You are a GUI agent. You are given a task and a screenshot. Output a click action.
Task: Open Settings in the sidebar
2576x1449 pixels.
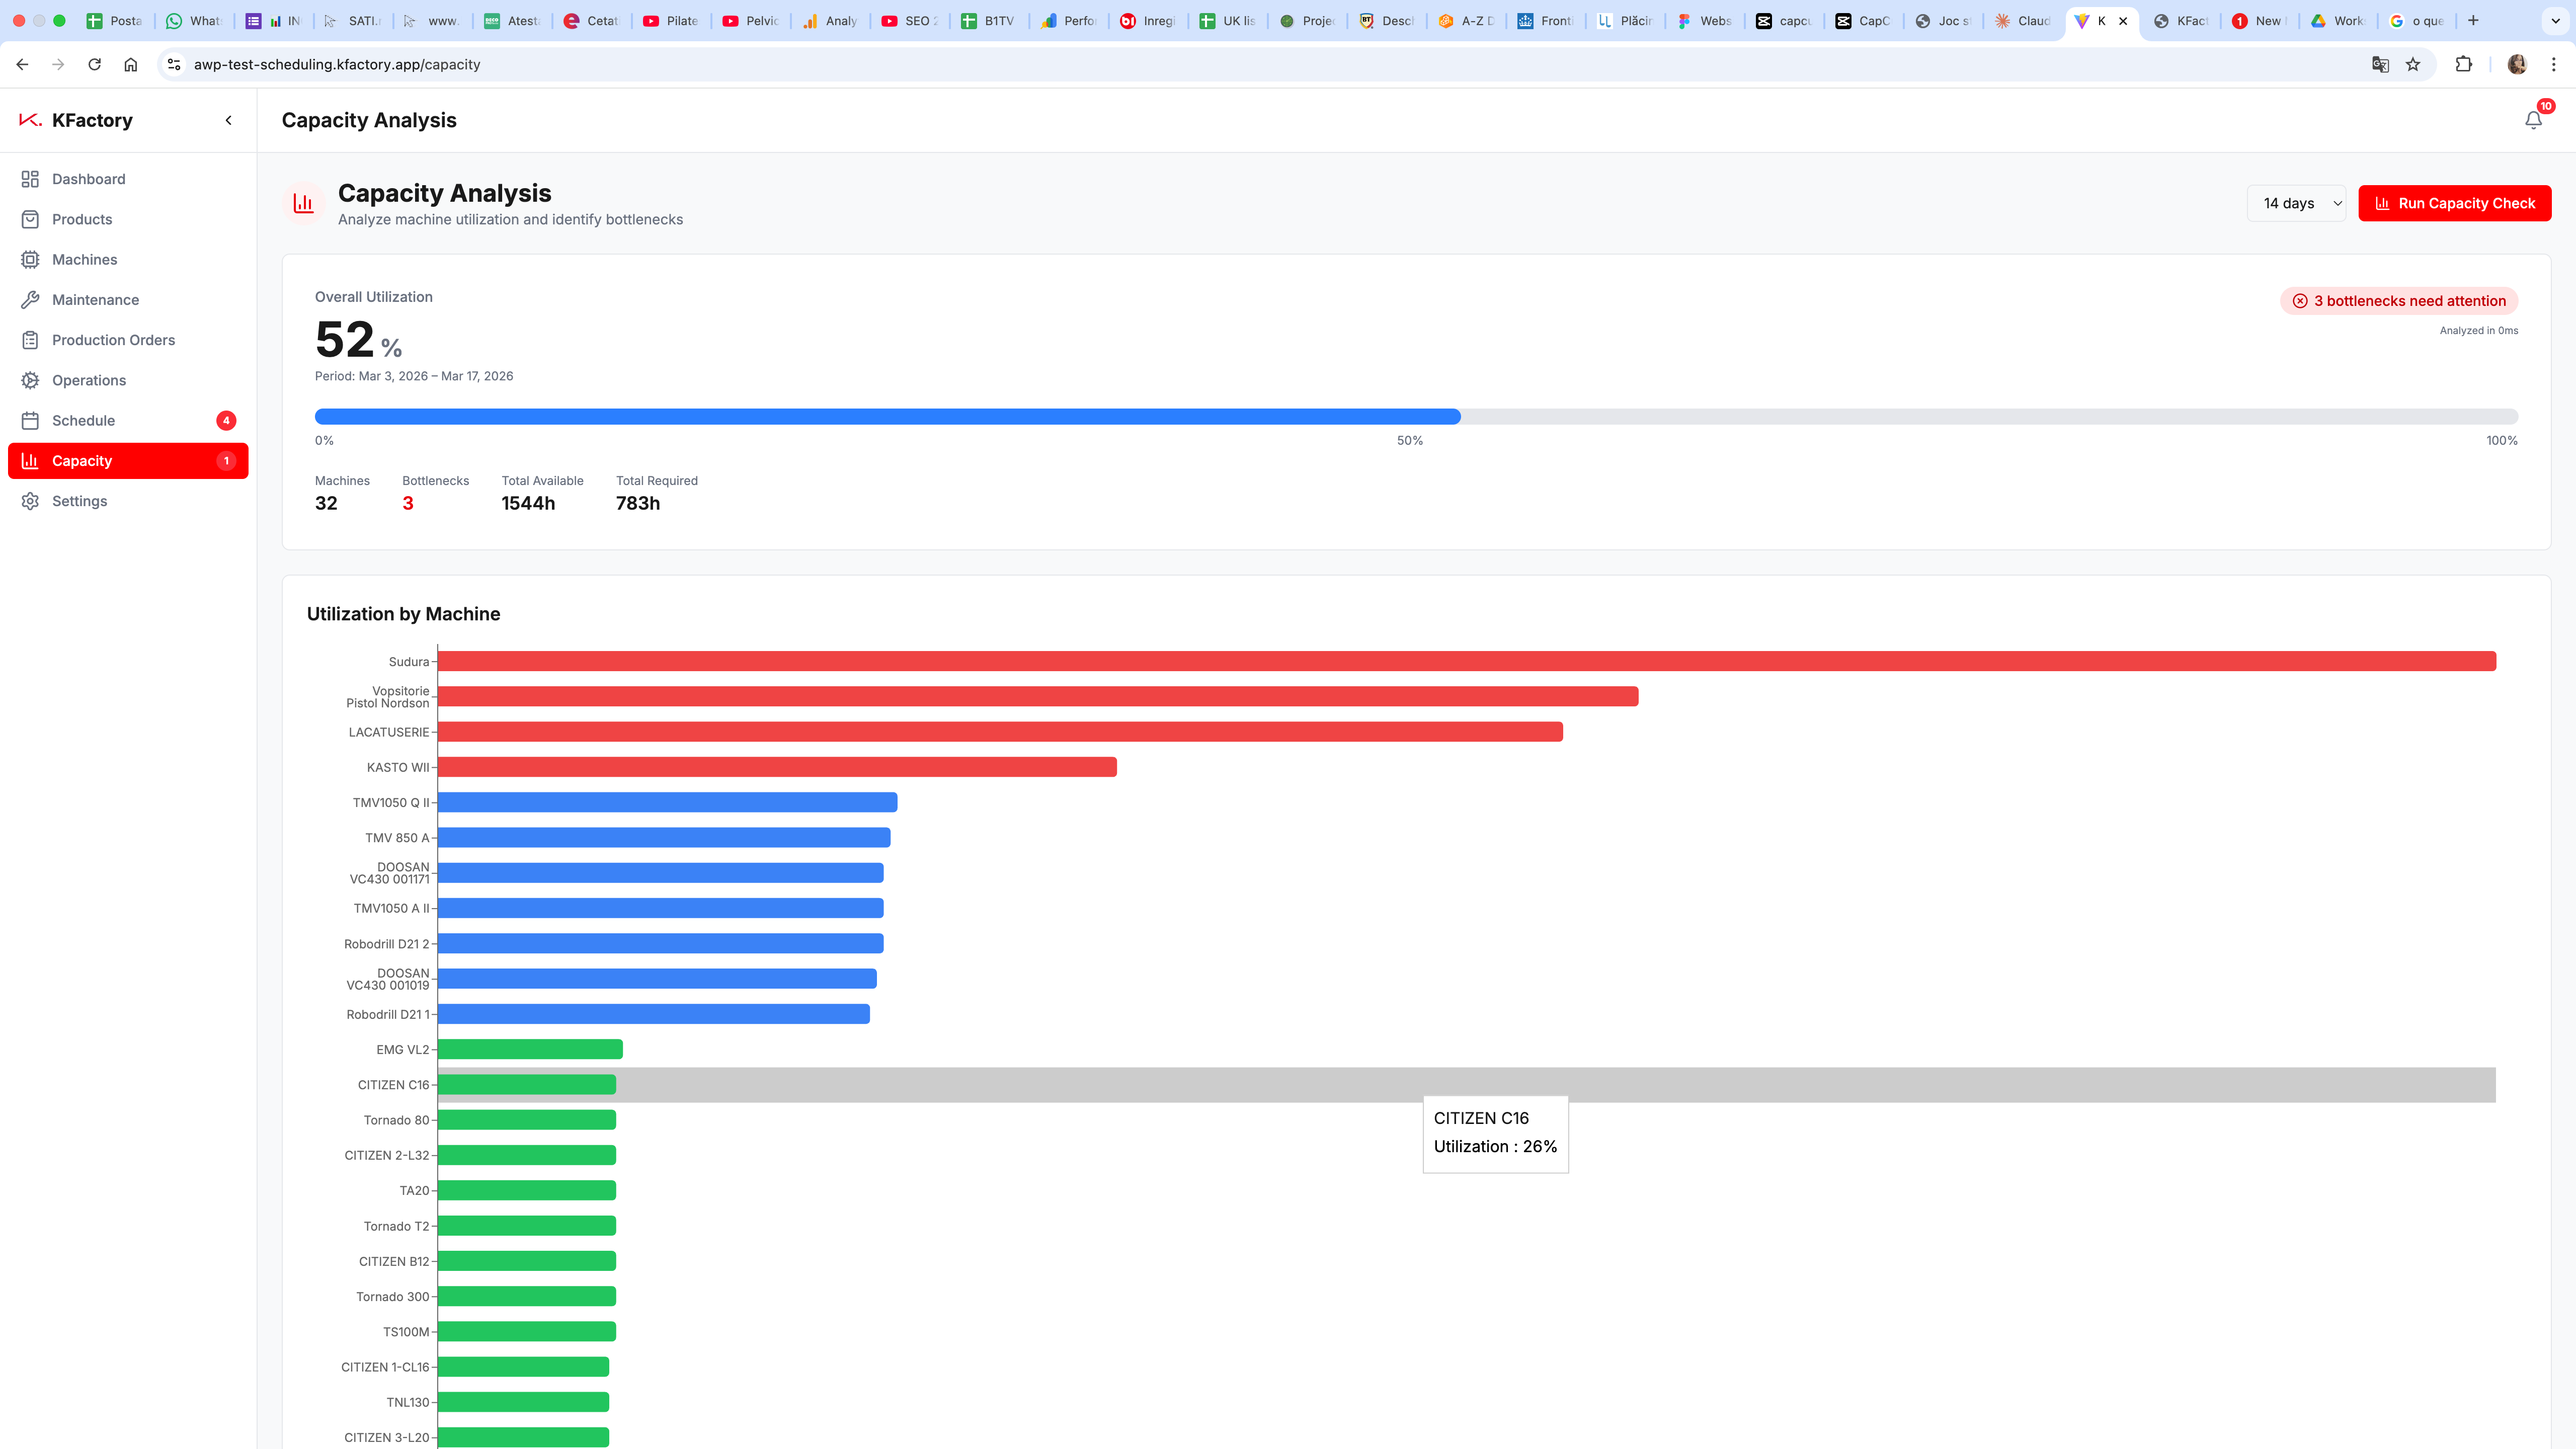(x=128, y=501)
